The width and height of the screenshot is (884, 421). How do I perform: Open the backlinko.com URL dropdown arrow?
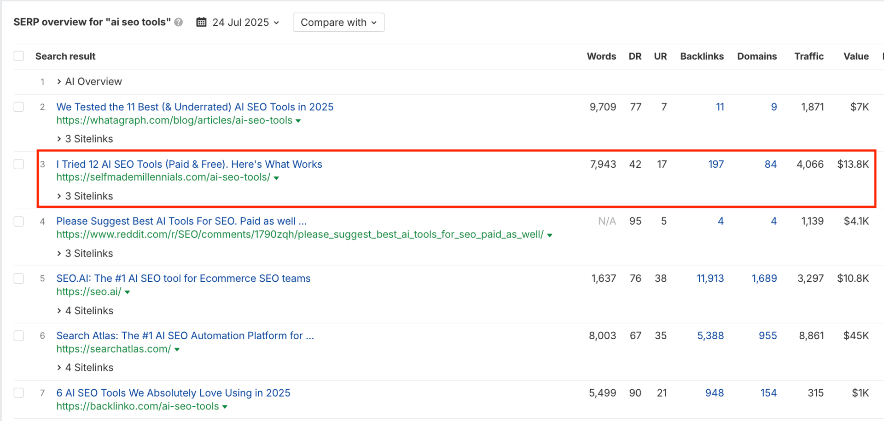225,407
